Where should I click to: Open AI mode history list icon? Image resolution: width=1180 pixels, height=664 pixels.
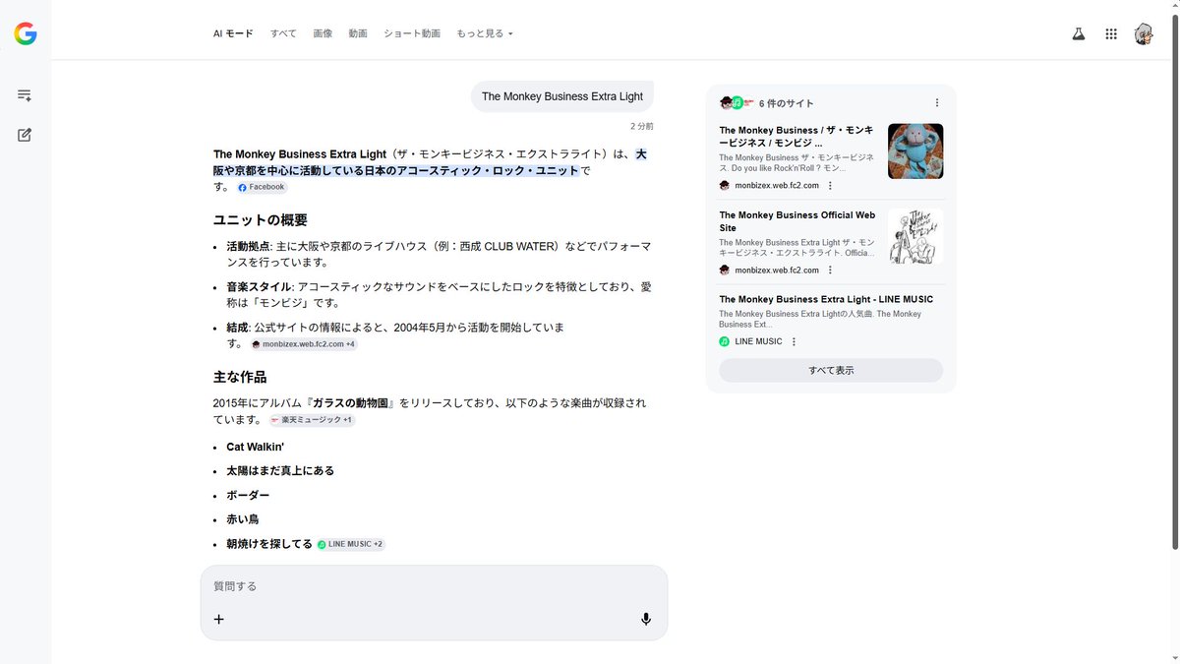point(25,95)
